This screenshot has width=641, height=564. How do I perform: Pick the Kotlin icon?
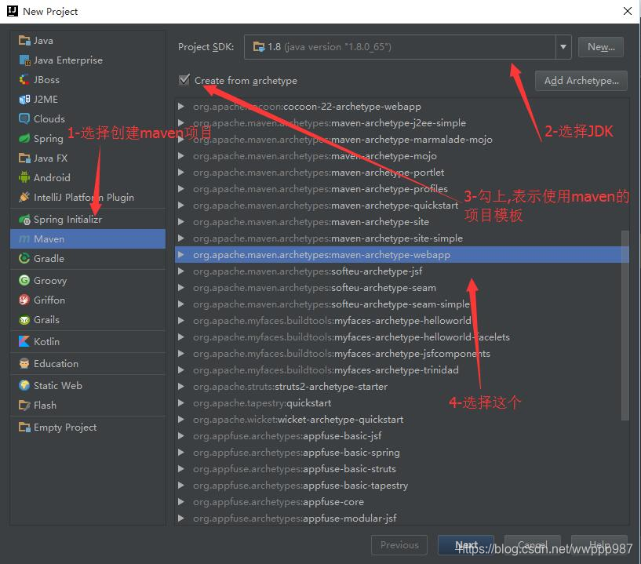24,342
